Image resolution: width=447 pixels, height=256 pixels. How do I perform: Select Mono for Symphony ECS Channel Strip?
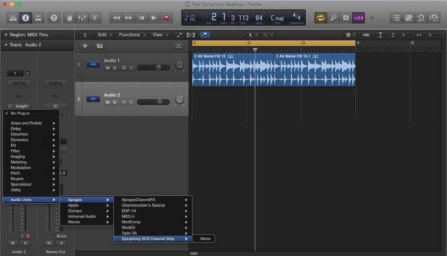(205, 239)
